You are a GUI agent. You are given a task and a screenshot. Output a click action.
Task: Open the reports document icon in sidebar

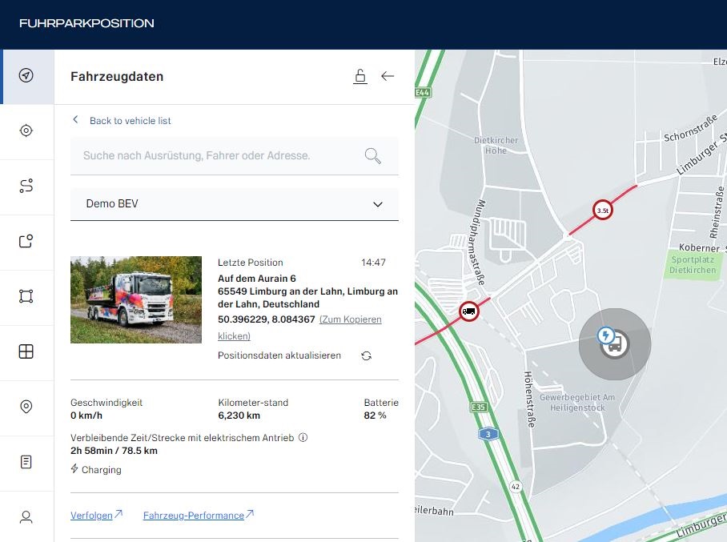pos(26,462)
